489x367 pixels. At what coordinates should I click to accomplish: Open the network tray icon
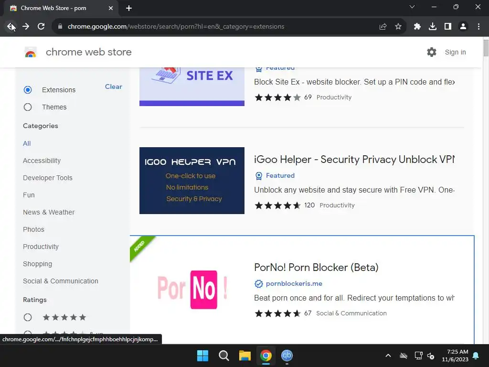[x=418, y=356]
